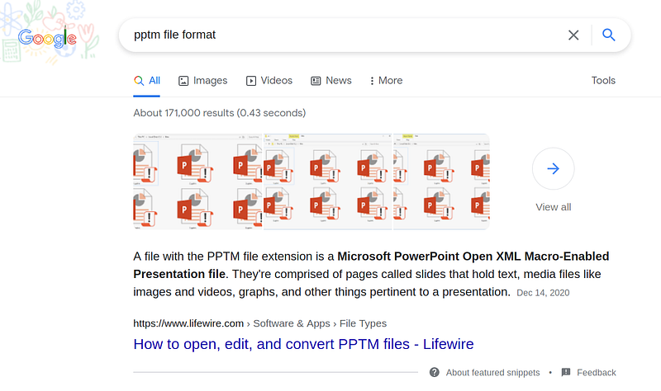Open the middle PPTM icons thumbnail
Screen dimensions: 661x391
click(x=327, y=181)
